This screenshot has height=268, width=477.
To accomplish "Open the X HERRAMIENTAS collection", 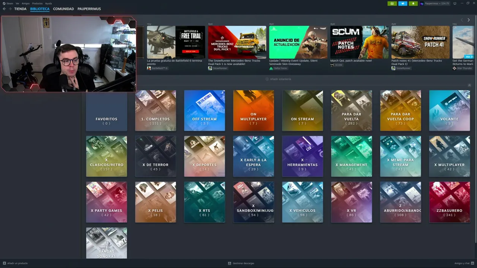I will point(303,156).
